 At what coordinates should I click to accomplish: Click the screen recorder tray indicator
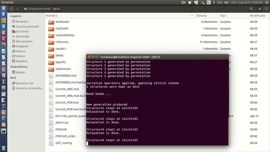click(x=184, y=3)
